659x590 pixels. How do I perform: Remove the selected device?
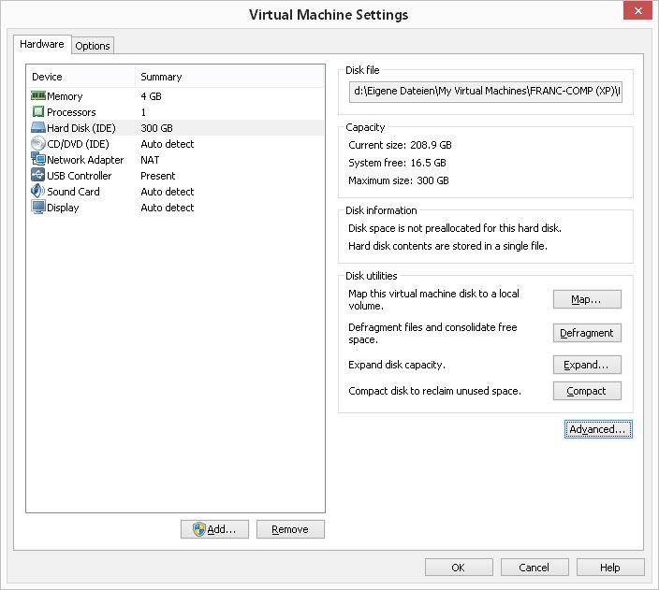pos(290,529)
